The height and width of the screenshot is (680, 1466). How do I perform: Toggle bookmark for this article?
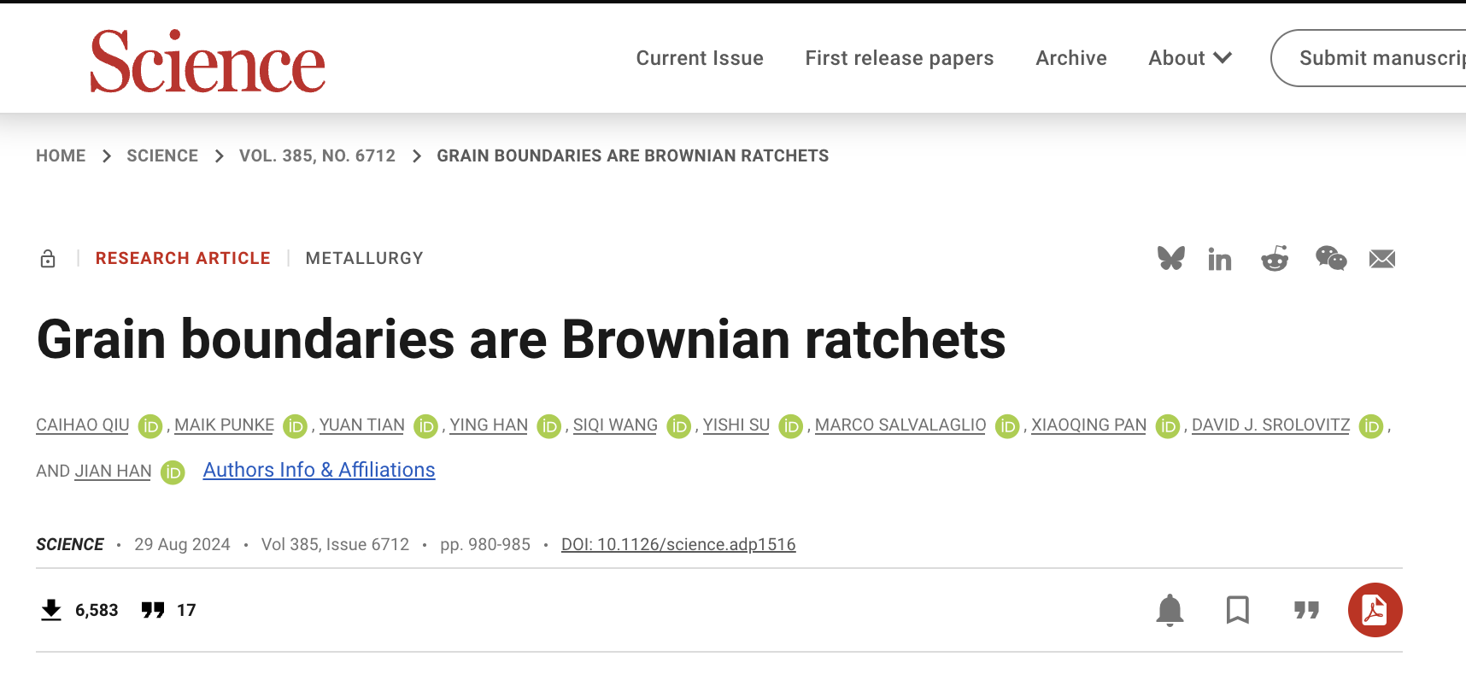(x=1237, y=610)
